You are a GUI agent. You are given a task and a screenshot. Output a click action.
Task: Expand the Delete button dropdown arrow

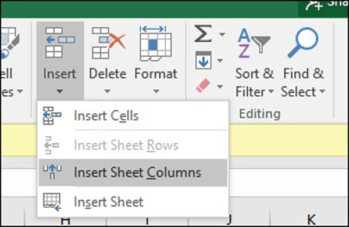coord(108,91)
